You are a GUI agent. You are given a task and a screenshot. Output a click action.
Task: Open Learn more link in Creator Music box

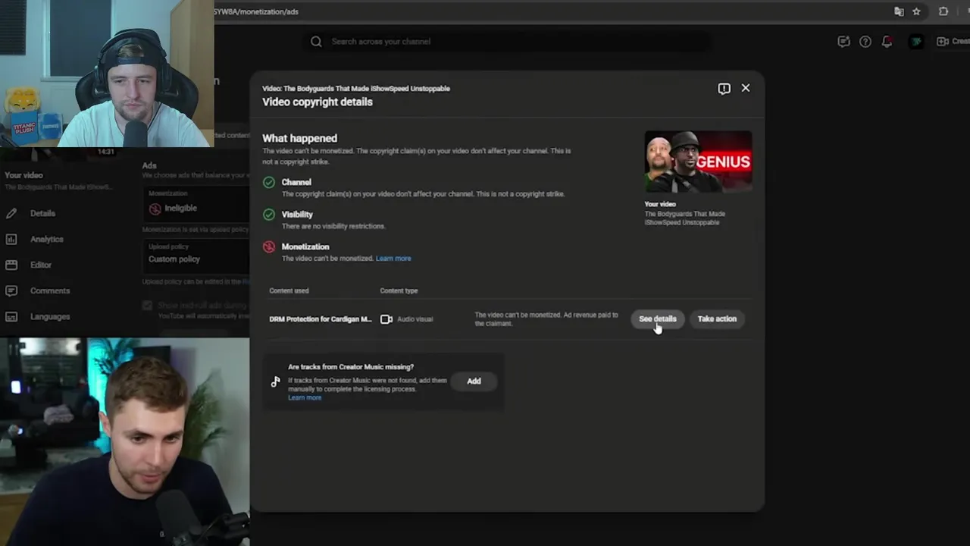(x=305, y=398)
